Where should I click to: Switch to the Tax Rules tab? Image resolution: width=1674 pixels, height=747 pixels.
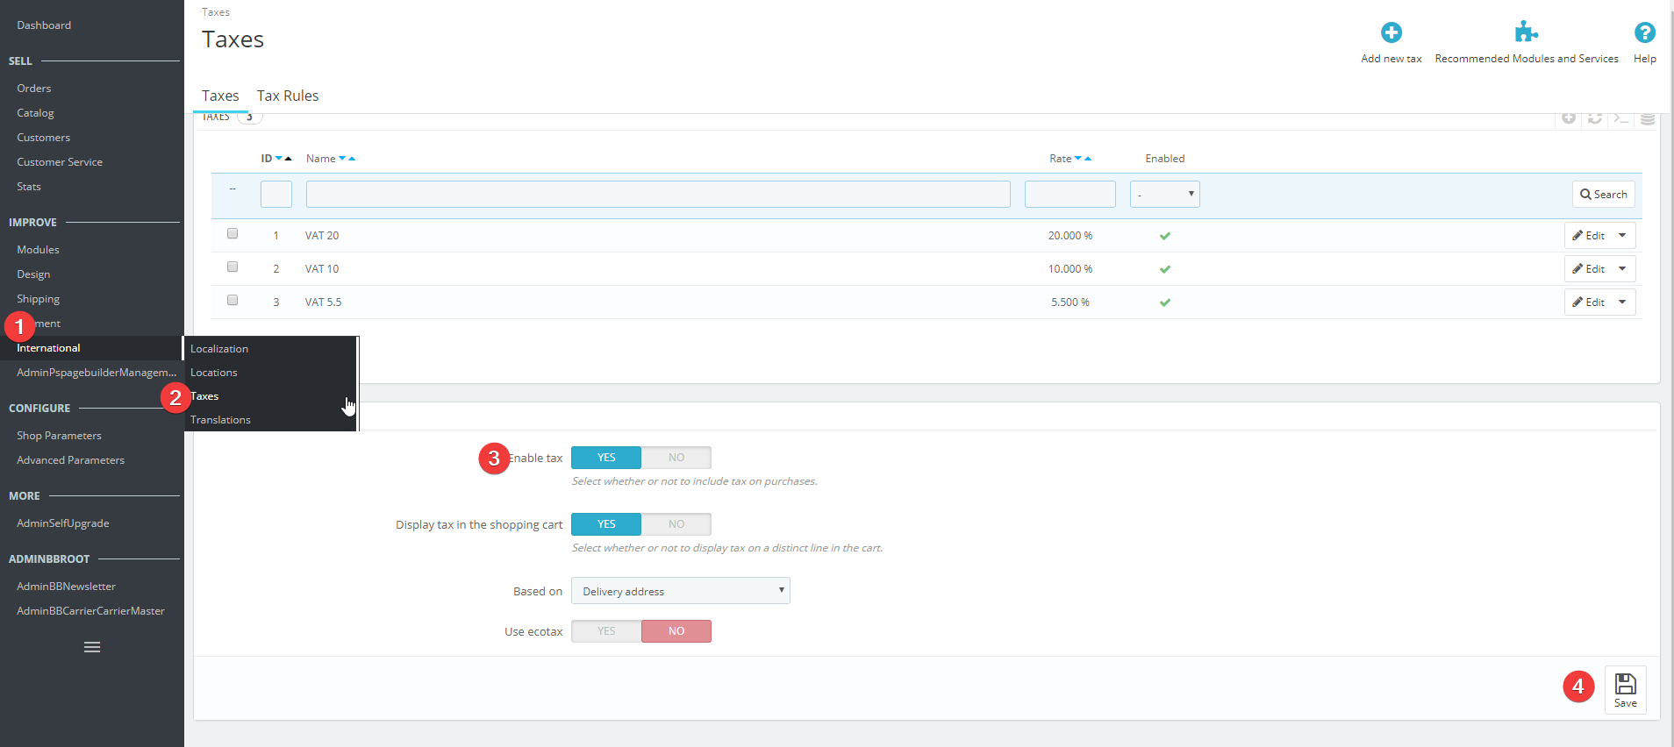288,96
